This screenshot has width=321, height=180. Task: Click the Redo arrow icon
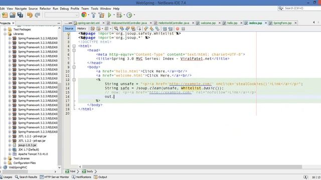(x=38, y=15)
